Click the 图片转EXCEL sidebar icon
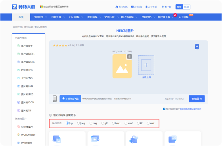 (x=19, y=54)
